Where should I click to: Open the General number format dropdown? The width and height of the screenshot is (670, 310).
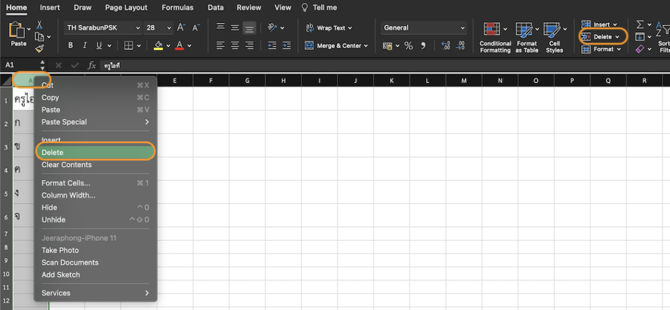pos(424,28)
